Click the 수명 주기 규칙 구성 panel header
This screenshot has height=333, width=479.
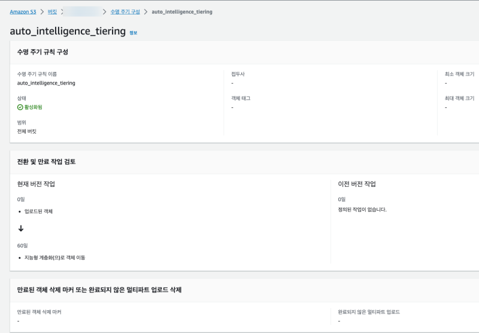[x=43, y=52]
